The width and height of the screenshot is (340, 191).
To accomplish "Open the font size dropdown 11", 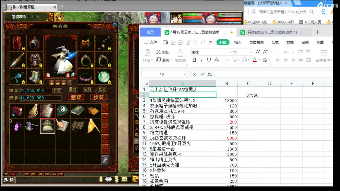I will pos(251,52).
